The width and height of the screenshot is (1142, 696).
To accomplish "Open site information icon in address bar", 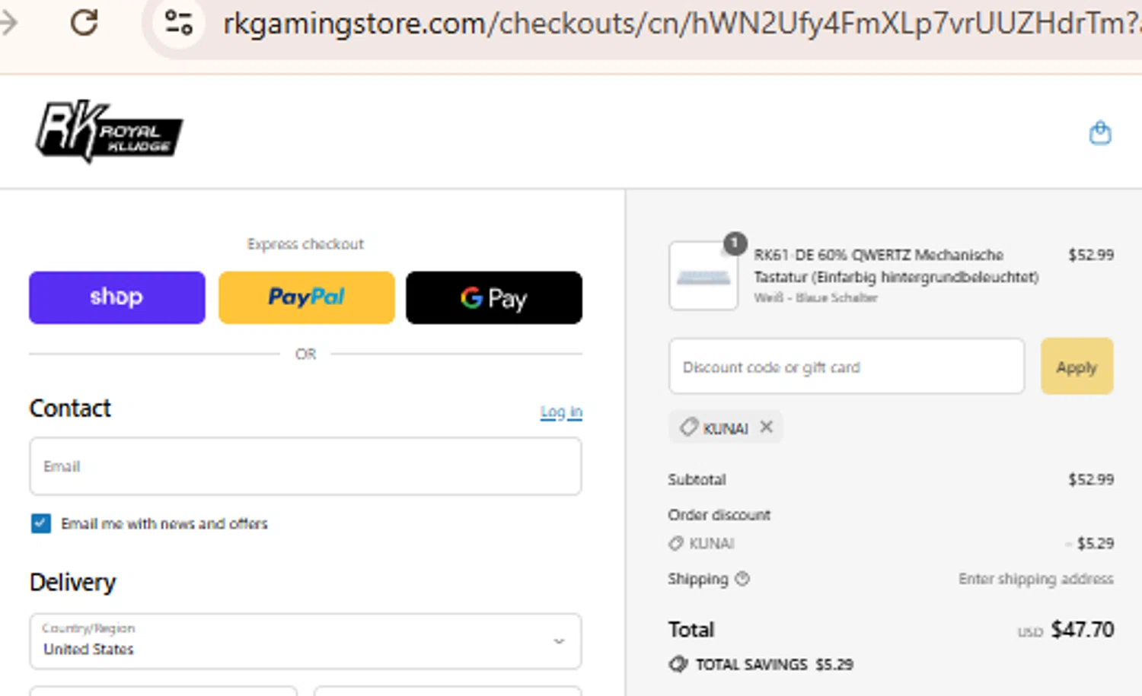I will tap(179, 23).
